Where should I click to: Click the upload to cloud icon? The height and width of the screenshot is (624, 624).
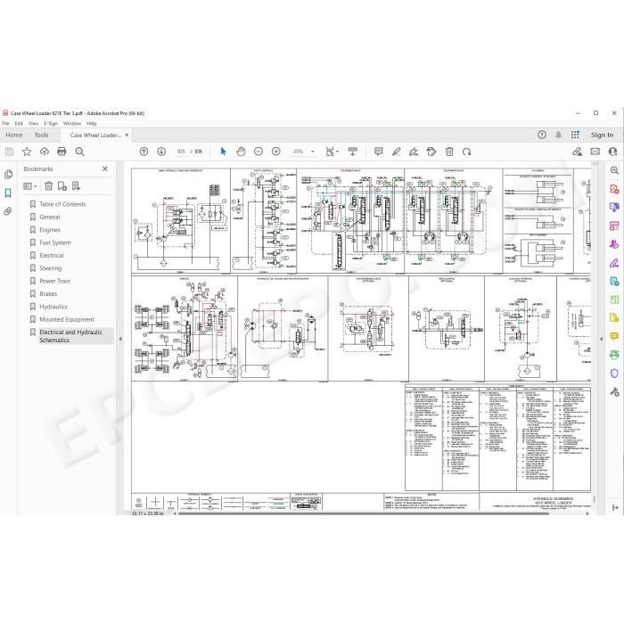tap(45, 152)
